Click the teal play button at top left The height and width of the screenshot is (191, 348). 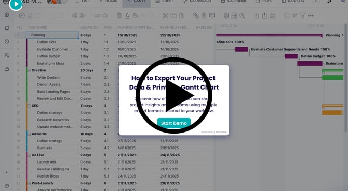pos(16,4)
